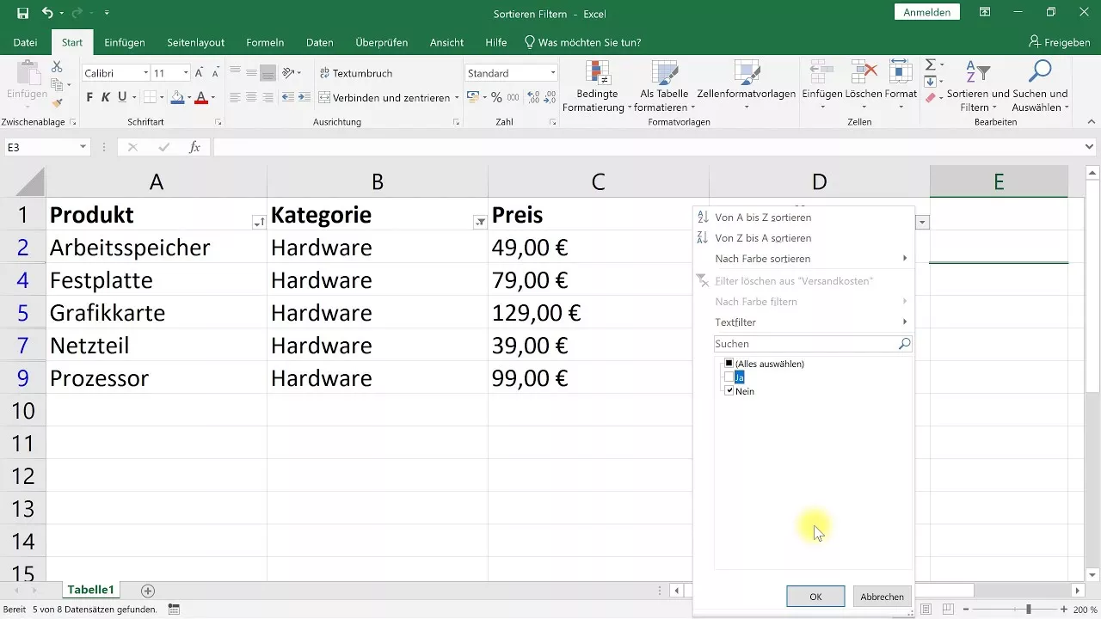Click the Prozentformat icon
The width and height of the screenshot is (1101, 619).
pyautogui.click(x=495, y=98)
